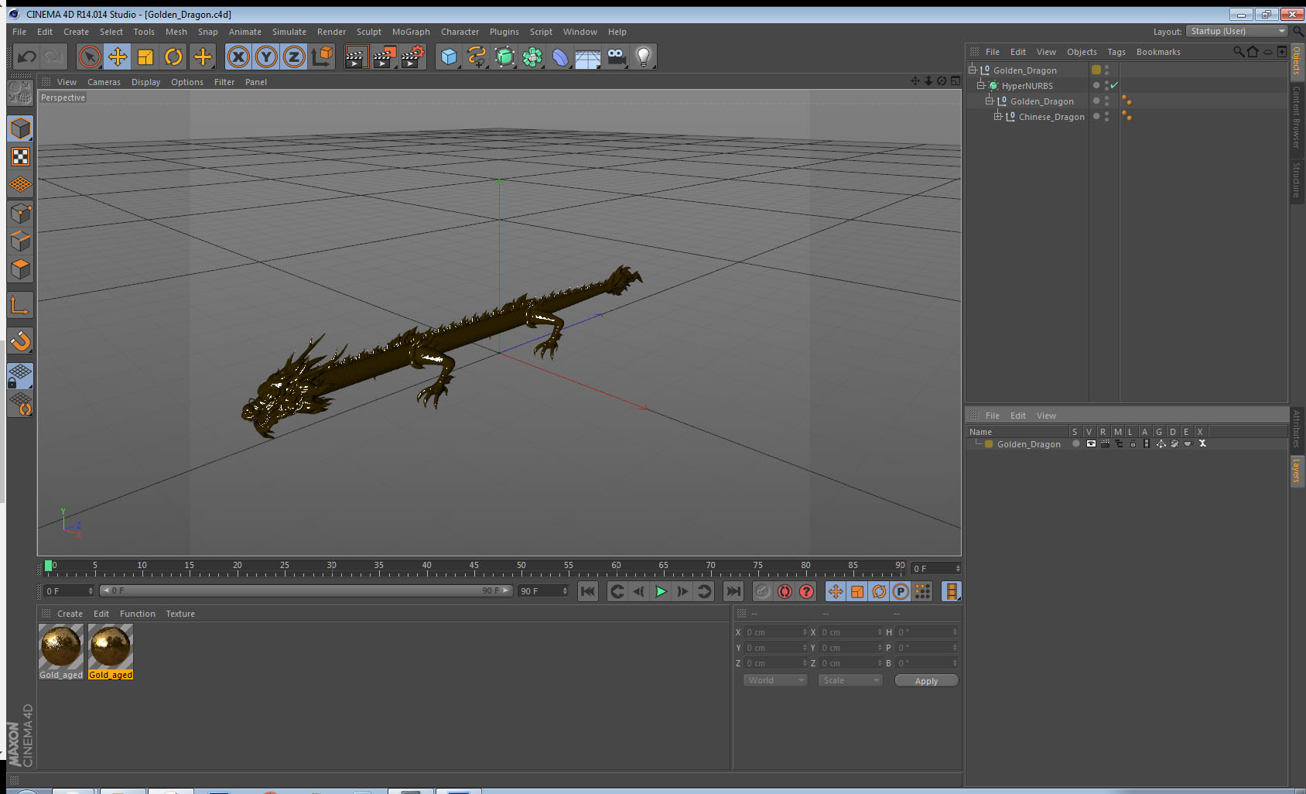Toggle the locked workplane
Viewport: 1306px width, 794px height.
[x=21, y=376]
